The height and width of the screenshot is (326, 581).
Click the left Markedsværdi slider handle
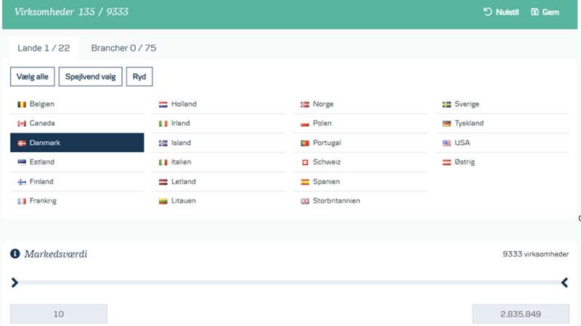(15, 283)
